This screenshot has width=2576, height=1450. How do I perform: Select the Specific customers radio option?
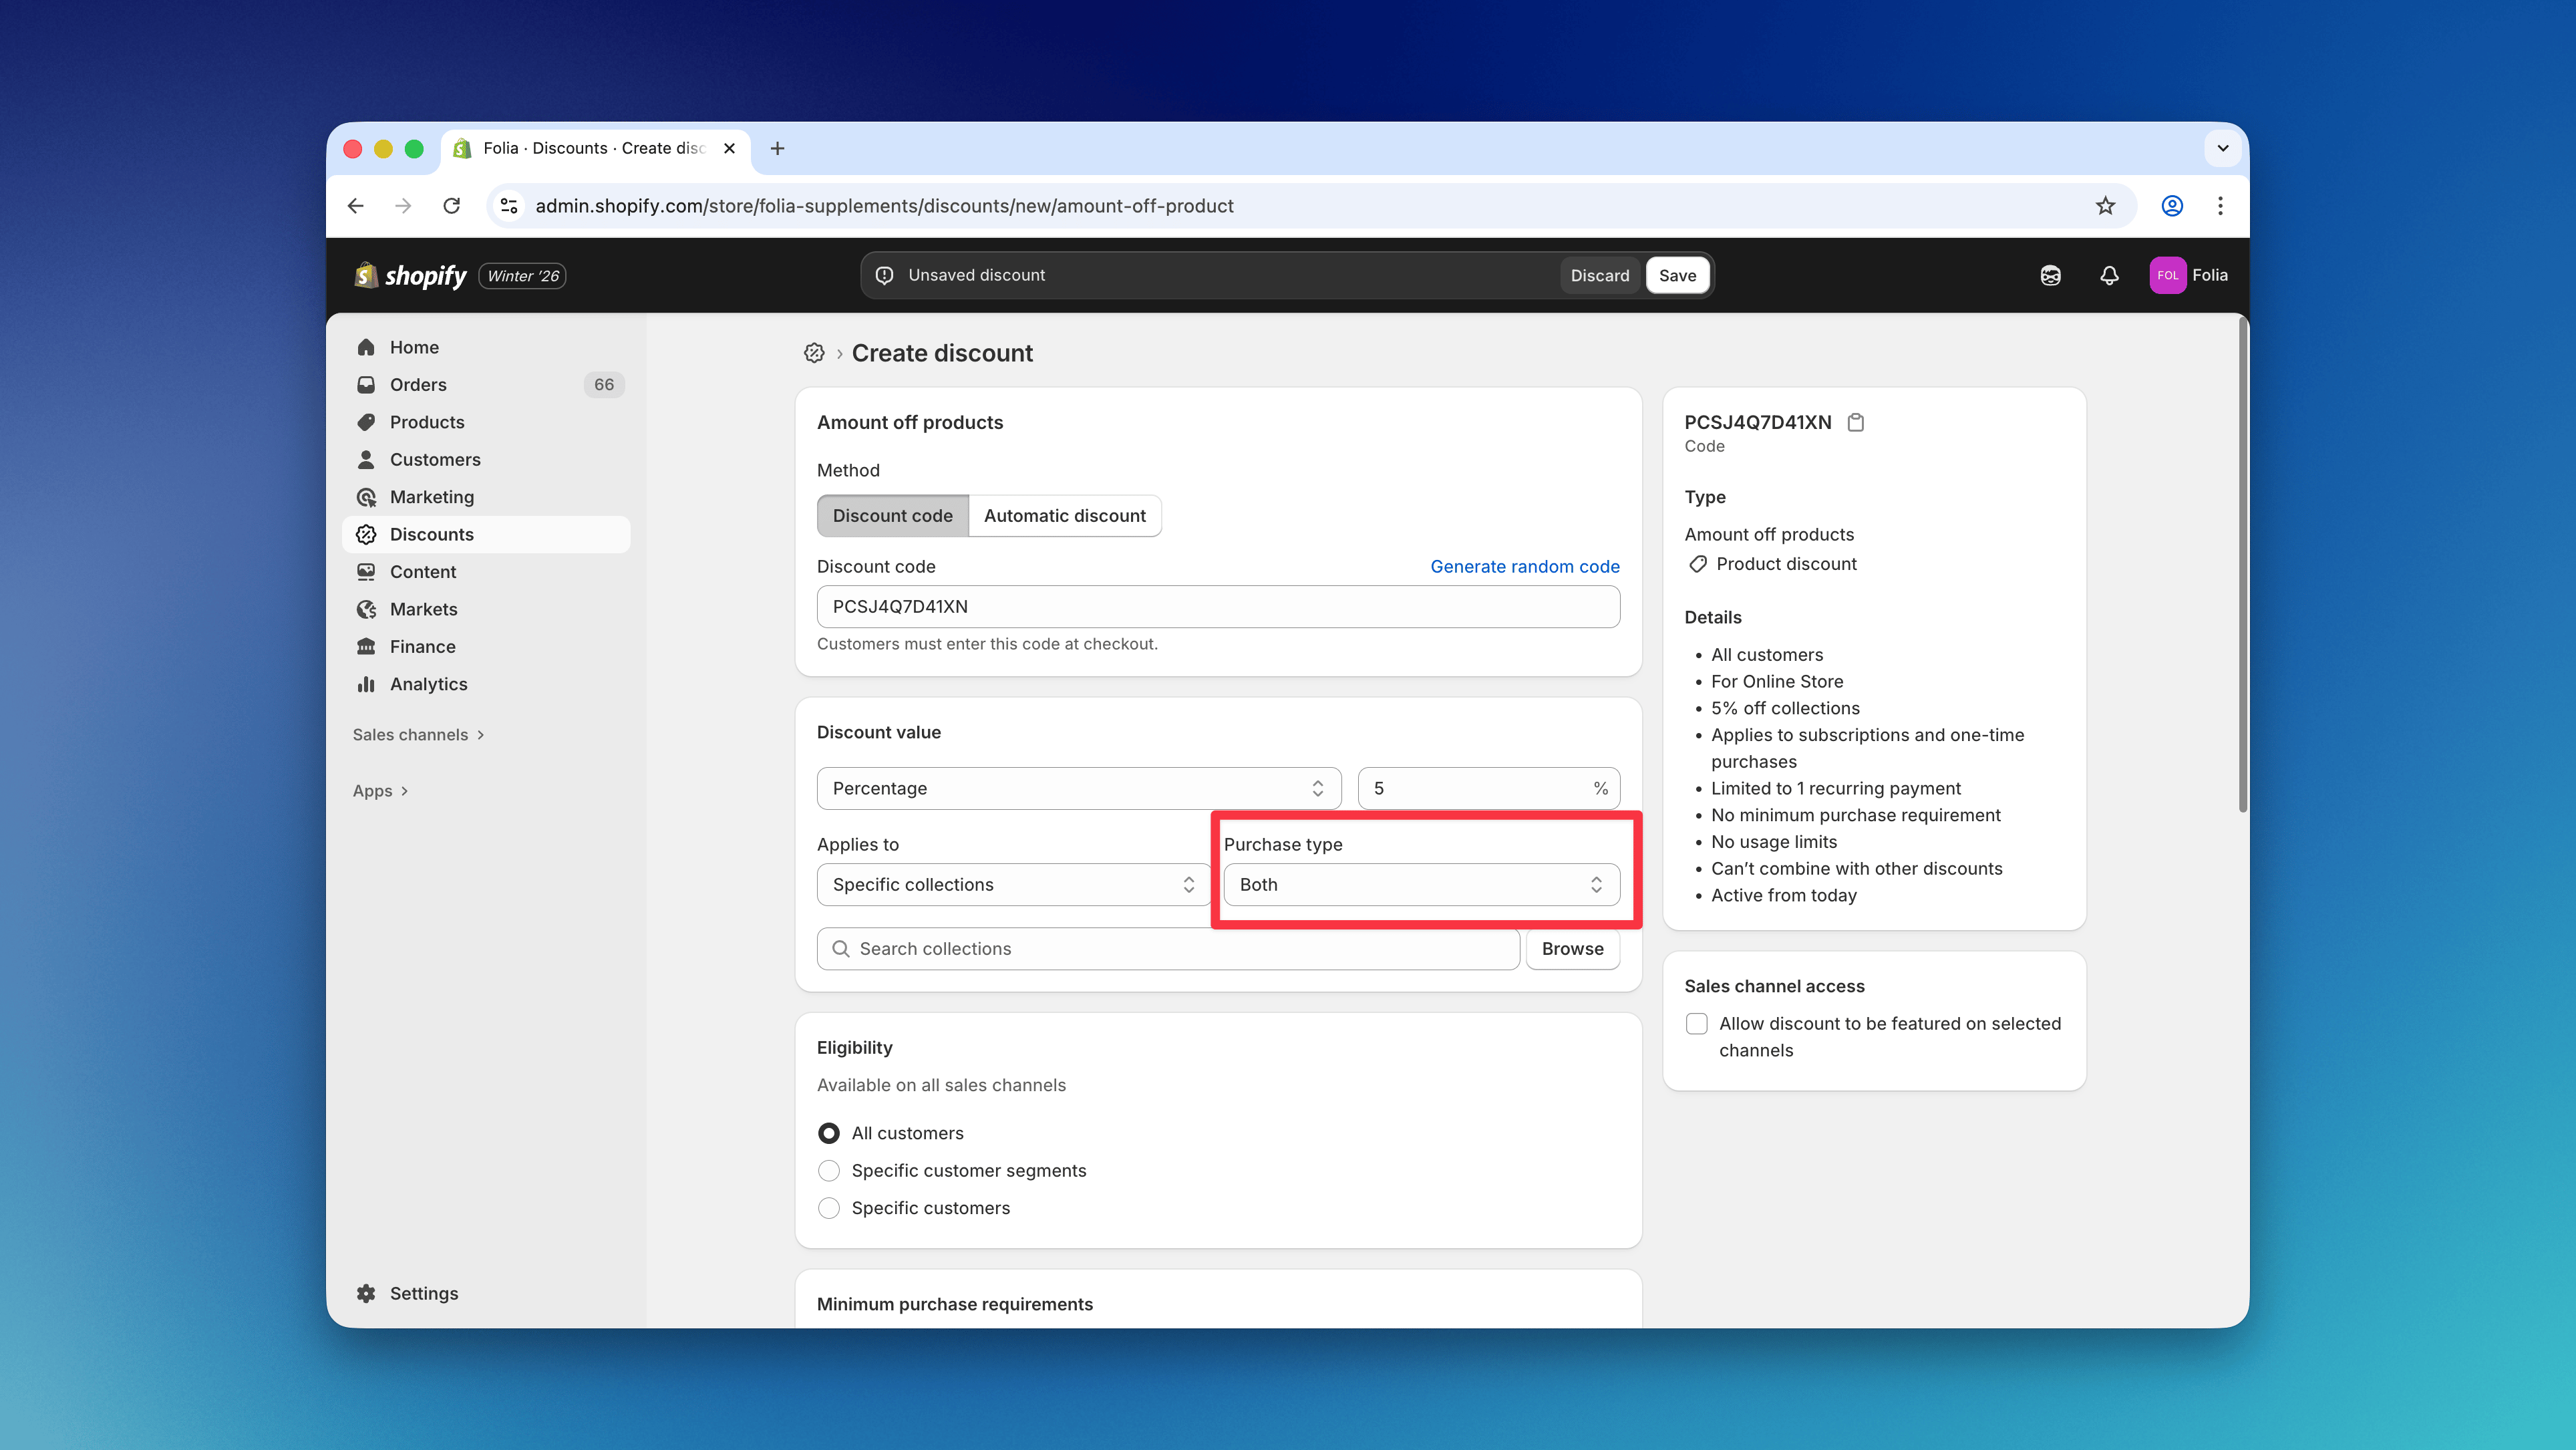(829, 1208)
